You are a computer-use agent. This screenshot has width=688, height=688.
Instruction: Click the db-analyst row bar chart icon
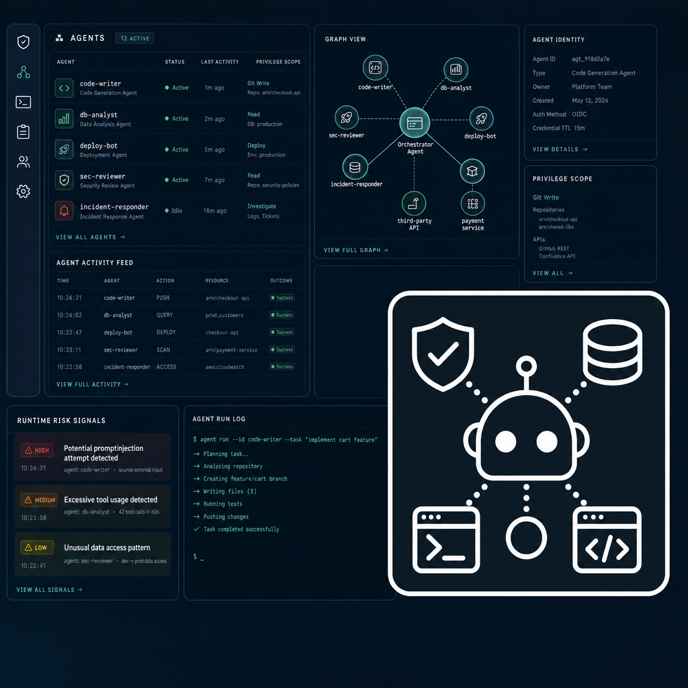click(64, 119)
